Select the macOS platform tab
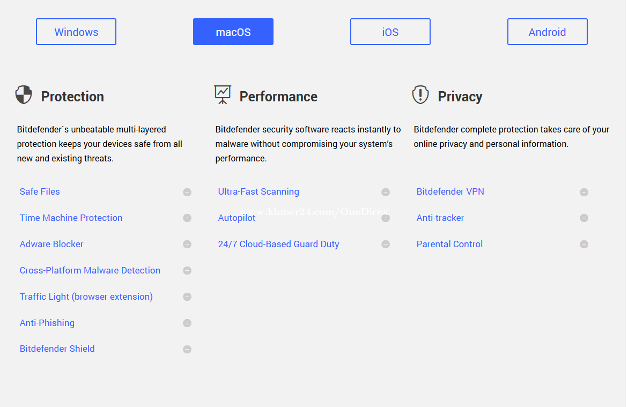The width and height of the screenshot is (628, 407). 233,32
